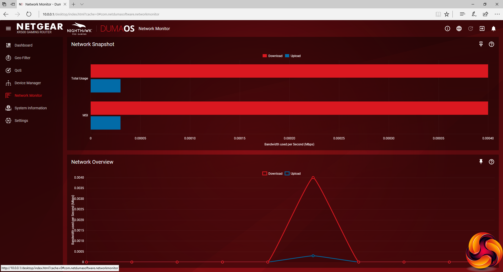Open the tab preview dropdown chevron

tap(82, 4)
